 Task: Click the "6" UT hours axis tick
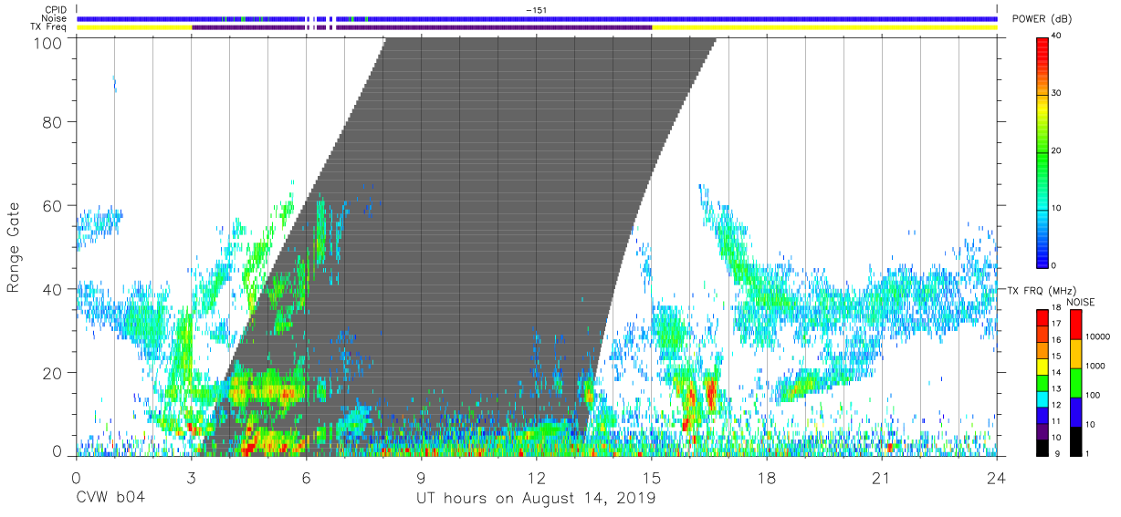[307, 477]
